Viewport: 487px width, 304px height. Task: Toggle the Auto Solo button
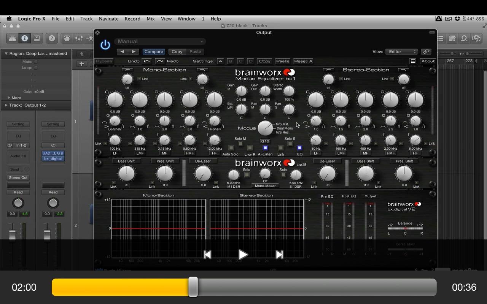[x=231, y=148]
